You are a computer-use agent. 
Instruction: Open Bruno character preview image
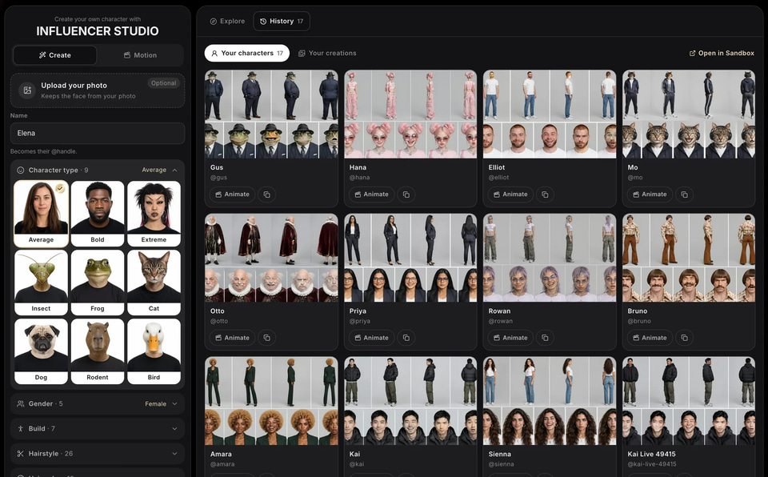coord(689,258)
